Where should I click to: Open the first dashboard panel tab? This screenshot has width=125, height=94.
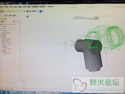click(6, 16)
